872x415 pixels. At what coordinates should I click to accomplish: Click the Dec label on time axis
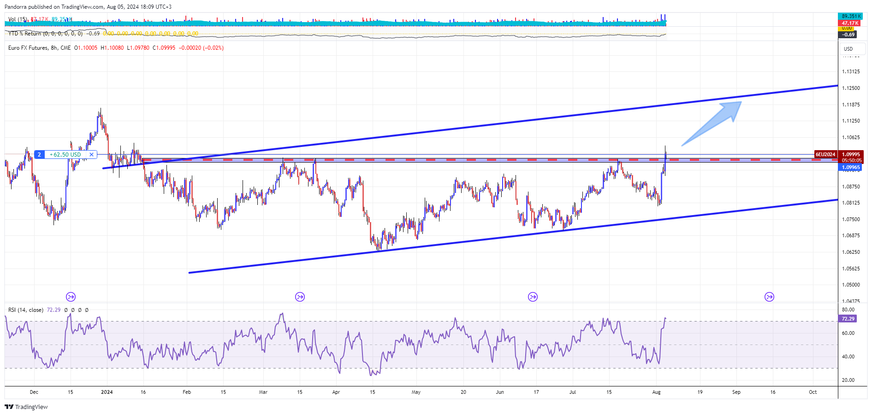point(34,392)
